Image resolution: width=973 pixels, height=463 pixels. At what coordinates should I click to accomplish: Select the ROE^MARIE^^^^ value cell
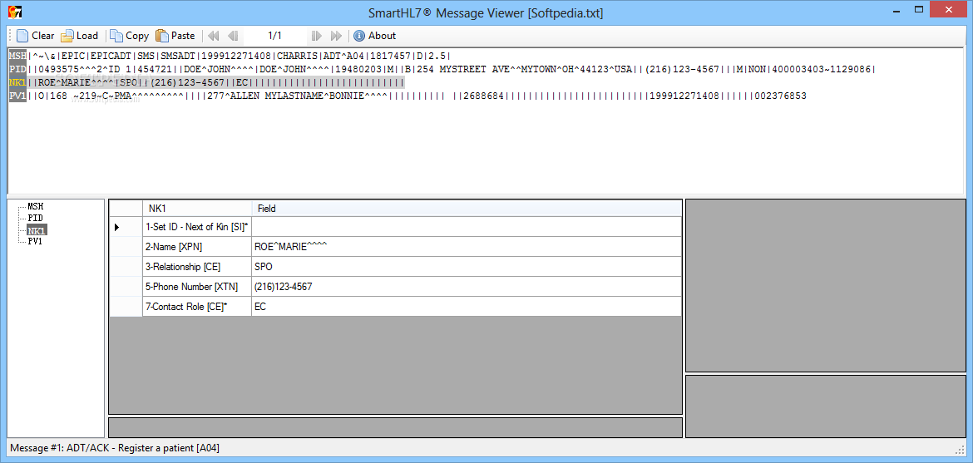[466, 247]
